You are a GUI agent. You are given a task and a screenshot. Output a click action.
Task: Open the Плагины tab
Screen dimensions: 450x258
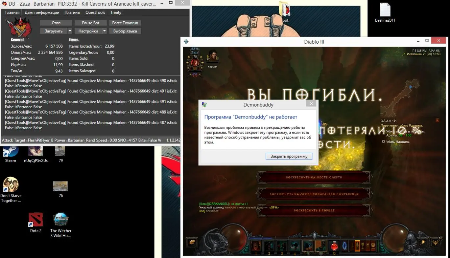pyautogui.click(x=72, y=12)
